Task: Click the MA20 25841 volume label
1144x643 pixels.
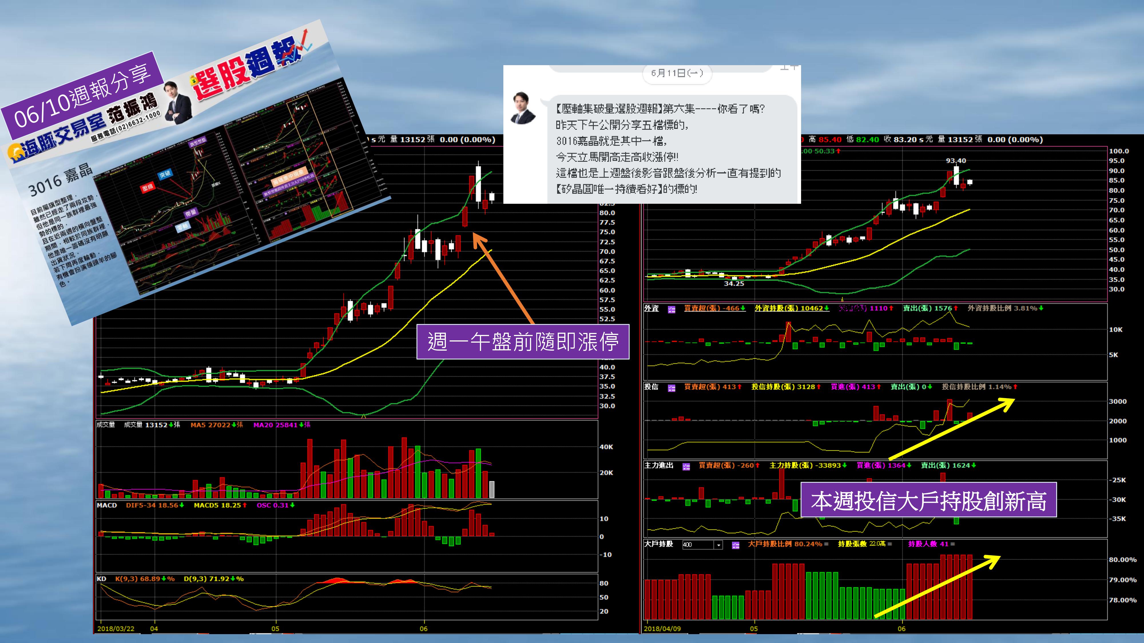Action: point(281,425)
